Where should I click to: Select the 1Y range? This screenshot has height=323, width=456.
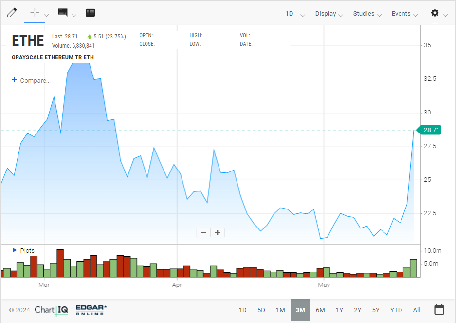(x=339, y=310)
